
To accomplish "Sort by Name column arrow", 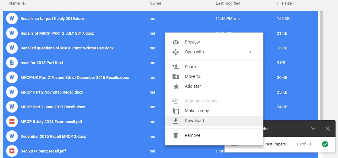I will (24, 3).
